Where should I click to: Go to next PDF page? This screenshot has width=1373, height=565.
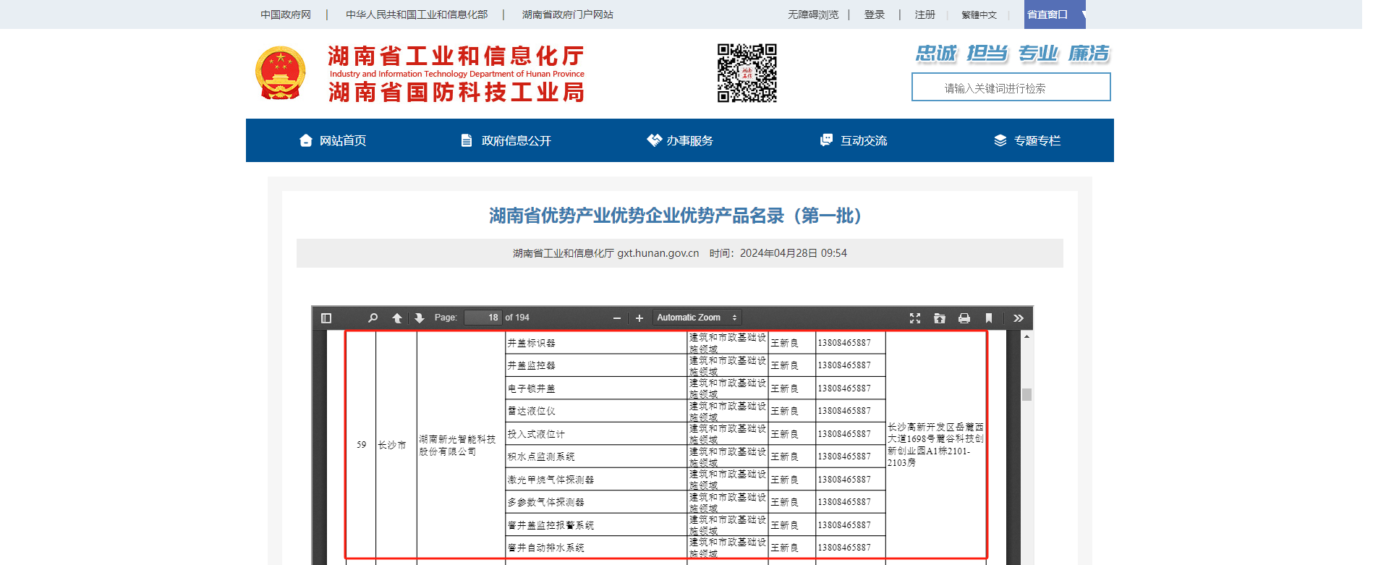420,318
